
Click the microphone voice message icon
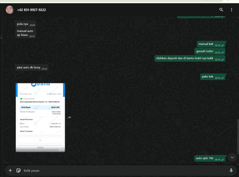[231, 170]
